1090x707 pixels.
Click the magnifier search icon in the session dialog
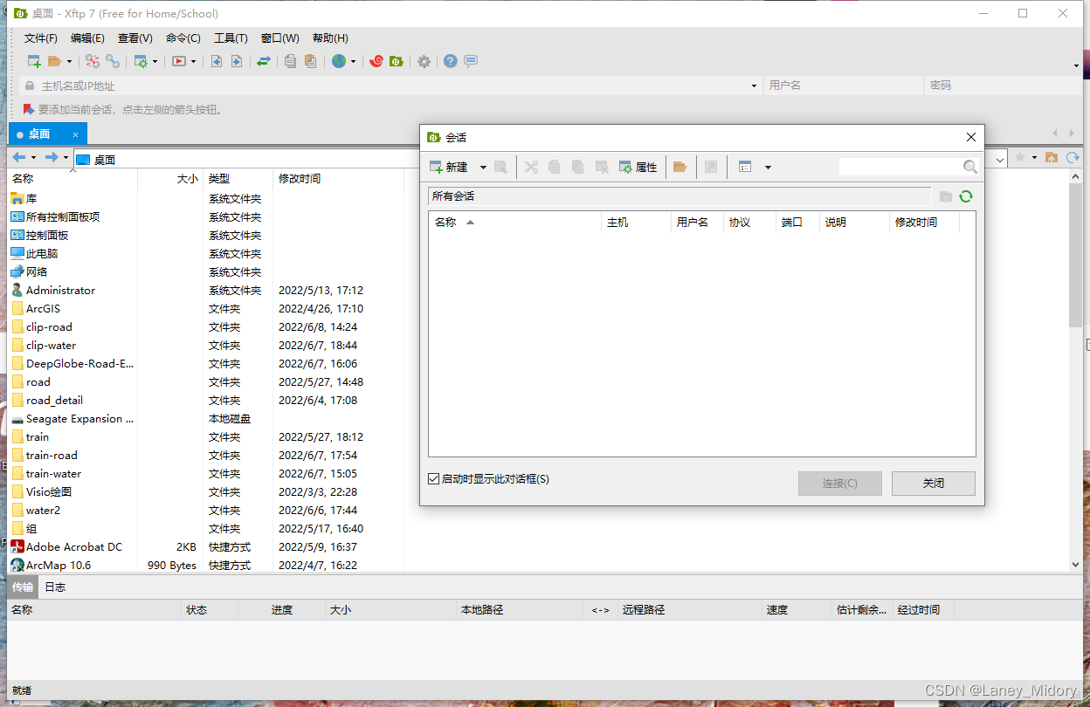point(970,167)
